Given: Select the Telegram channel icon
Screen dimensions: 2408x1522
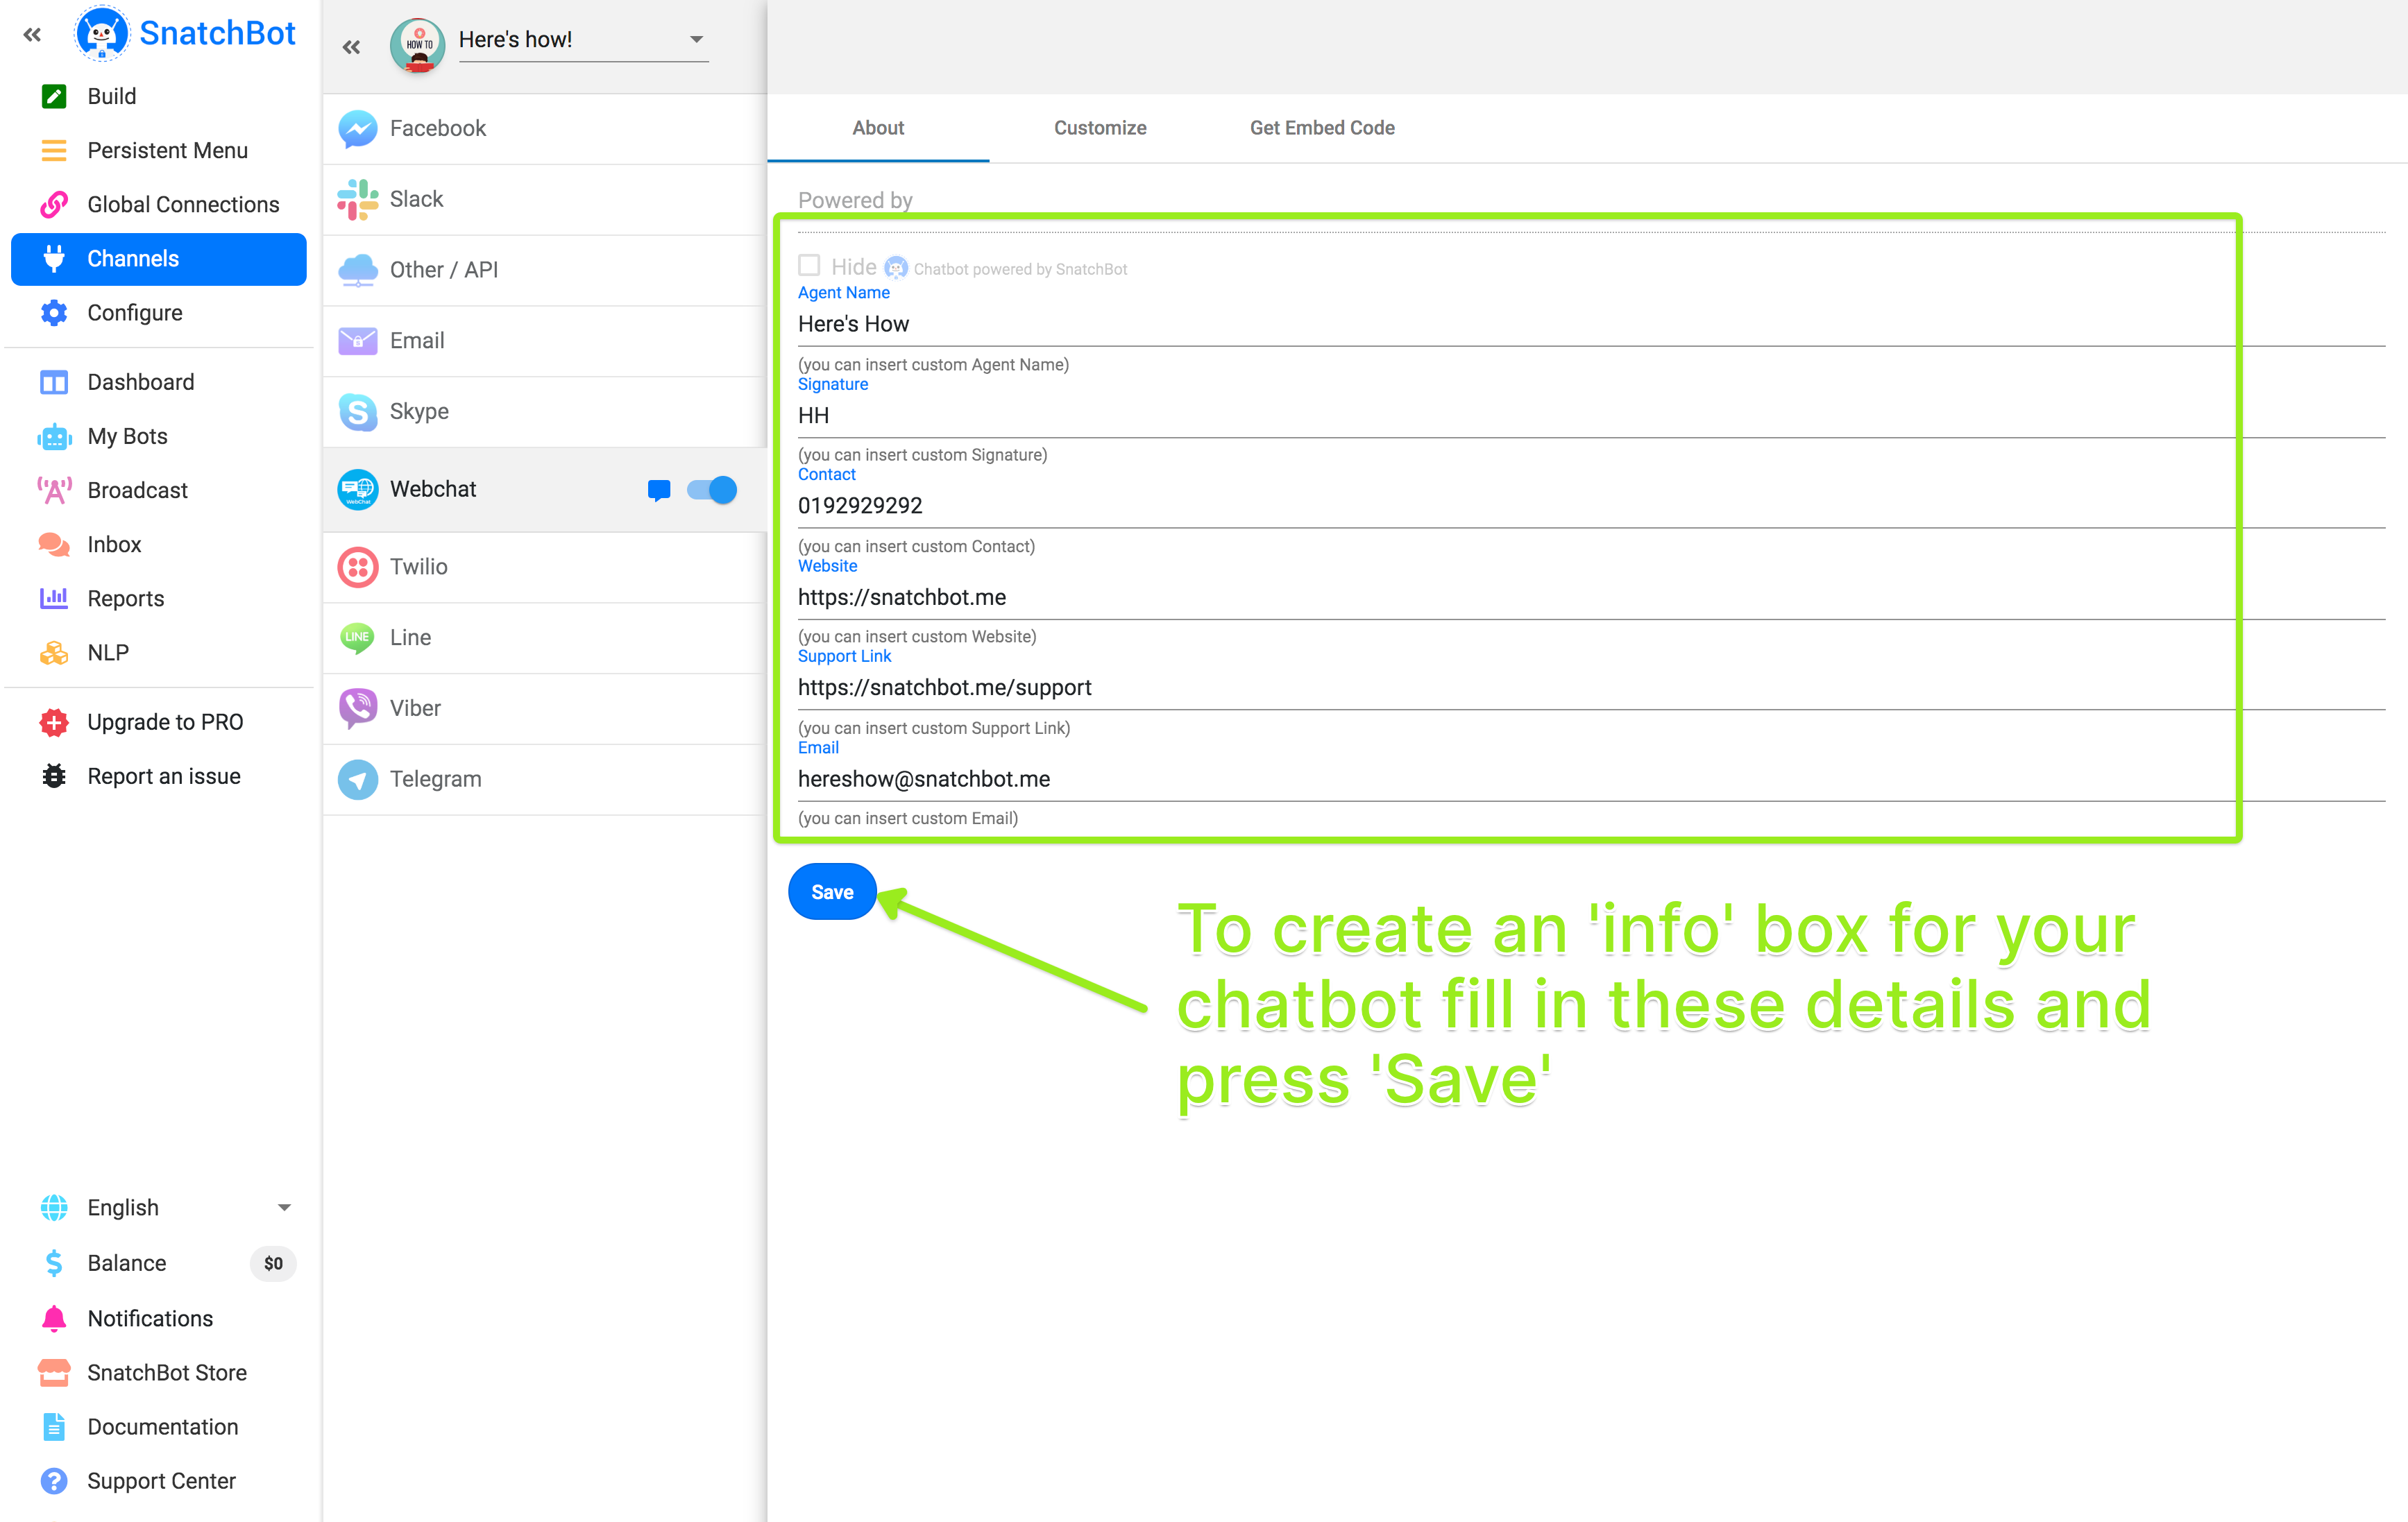Looking at the screenshot, I should point(357,780).
